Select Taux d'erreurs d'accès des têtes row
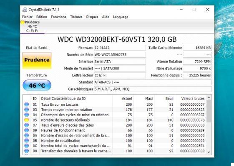Screen dimensions: 234x166 pos(115,125)
